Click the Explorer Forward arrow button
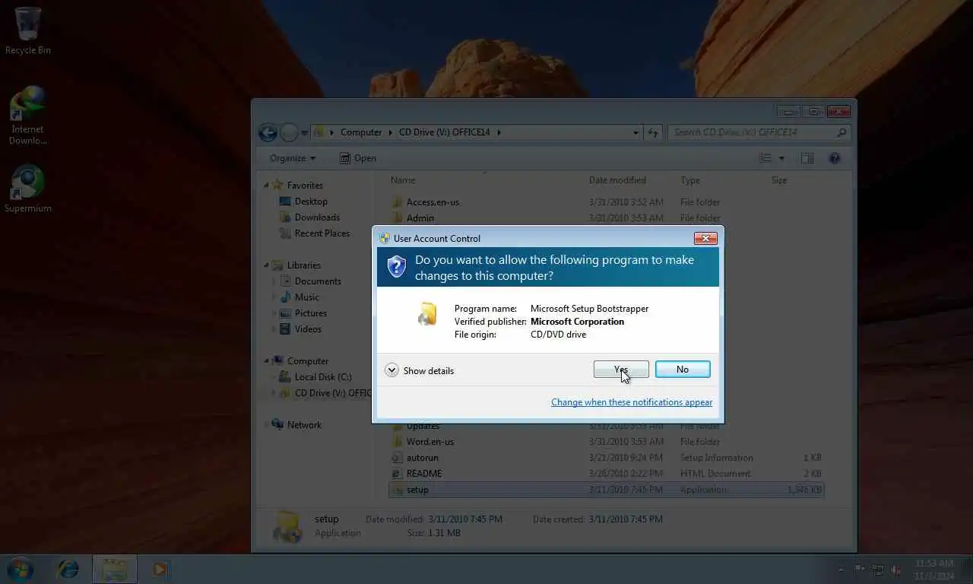Viewport: 973px width, 584px height. click(289, 132)
